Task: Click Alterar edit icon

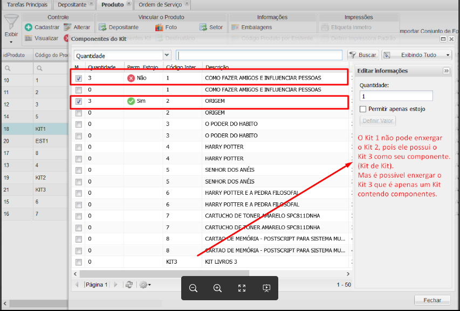Action: click(67, 27)
